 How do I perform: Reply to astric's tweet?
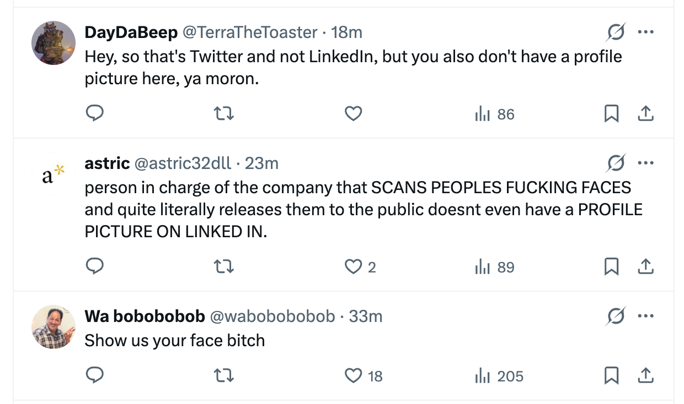click(95, 267)
